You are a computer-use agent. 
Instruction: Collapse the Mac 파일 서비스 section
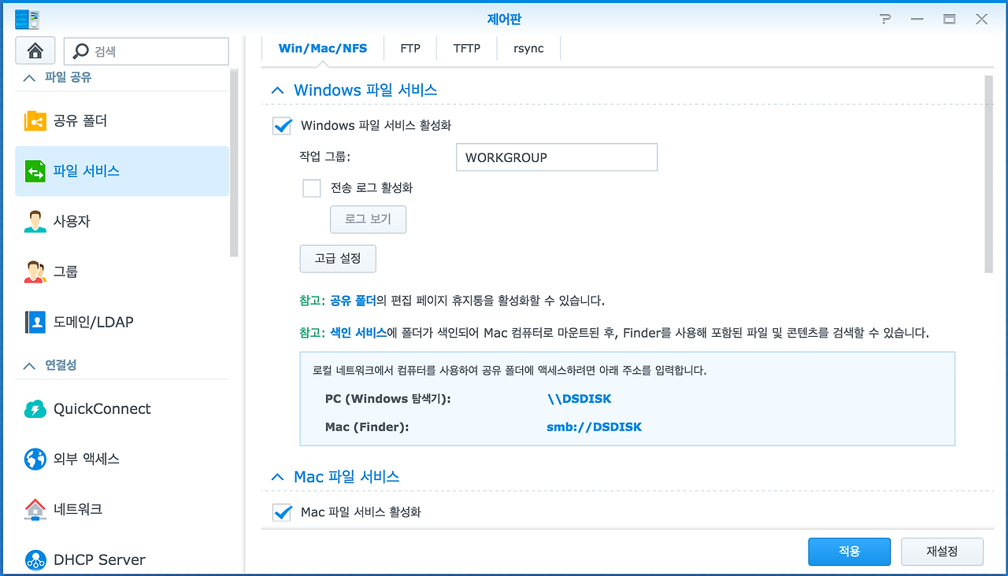pos(277,476)
